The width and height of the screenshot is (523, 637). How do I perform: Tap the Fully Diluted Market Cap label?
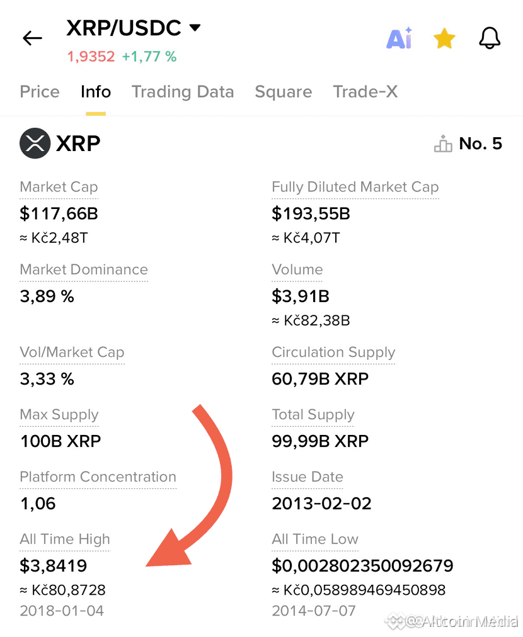[355, 187]
